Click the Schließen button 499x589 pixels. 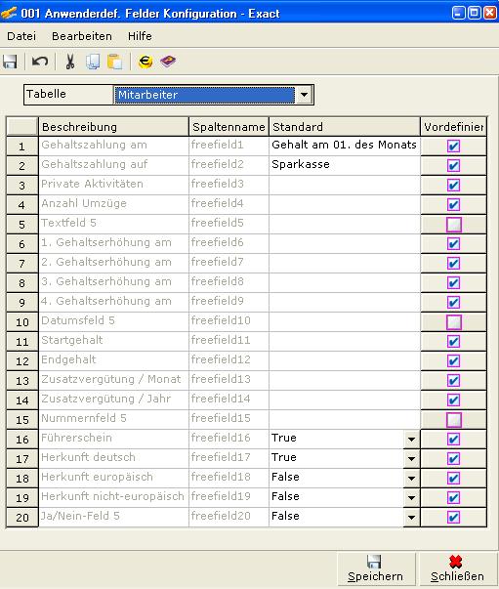tap(457, 568)
